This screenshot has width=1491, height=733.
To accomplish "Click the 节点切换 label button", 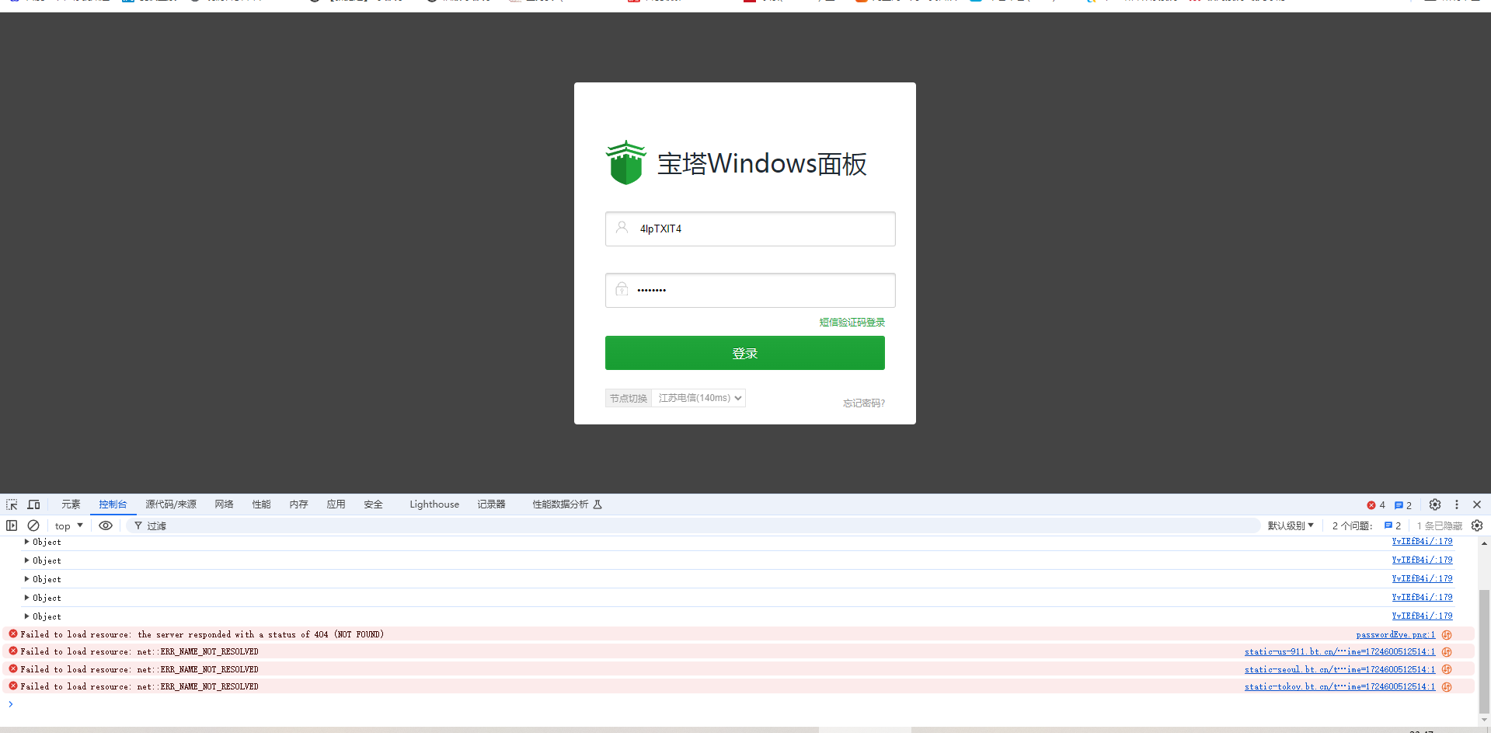I will 628,398.
